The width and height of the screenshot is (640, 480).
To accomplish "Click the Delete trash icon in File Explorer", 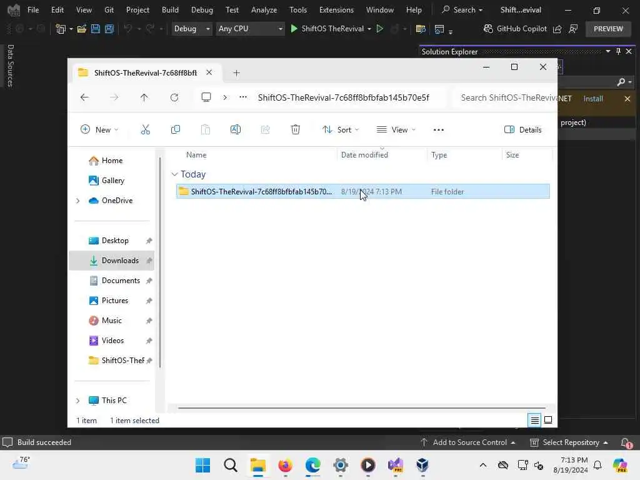I will pyautogui.click(x=296, y=130).
